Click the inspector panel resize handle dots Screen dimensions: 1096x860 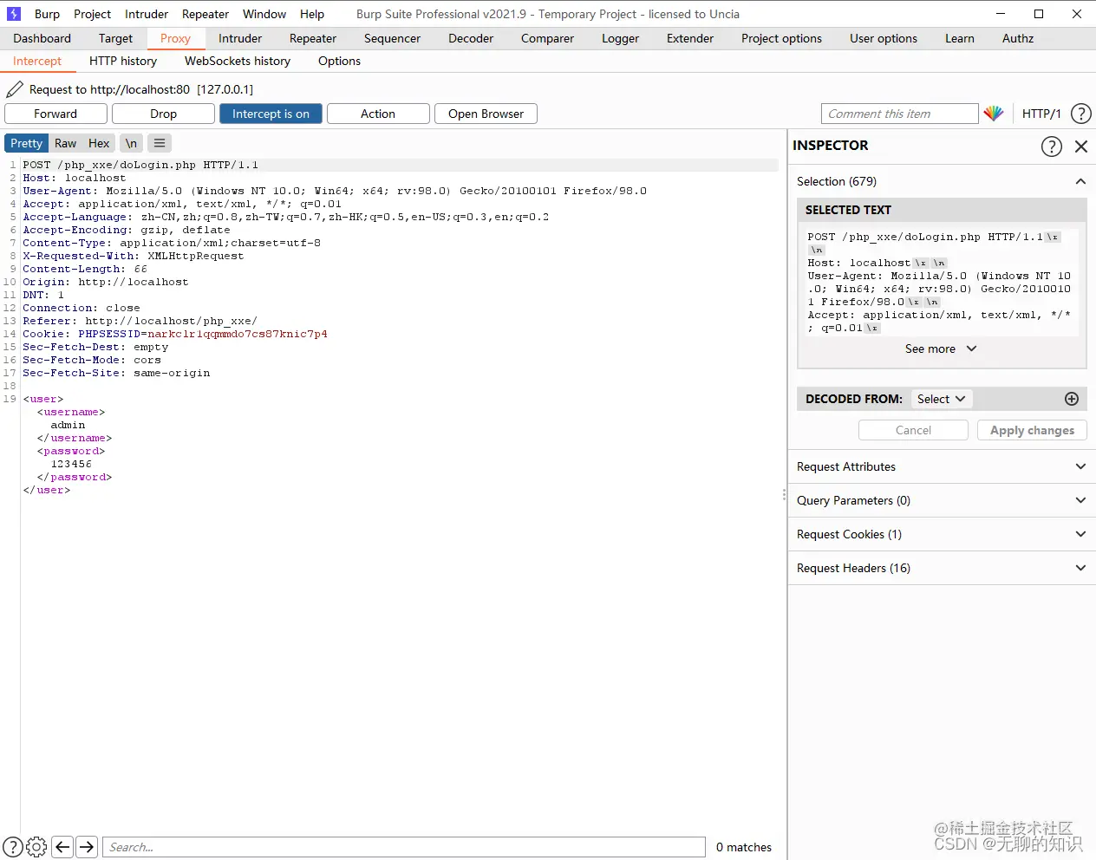click(783, 495)
